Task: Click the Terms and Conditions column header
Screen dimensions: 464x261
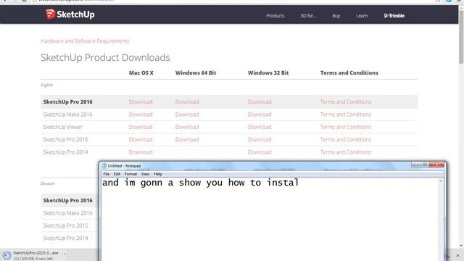Action: [x=349, y=72]
